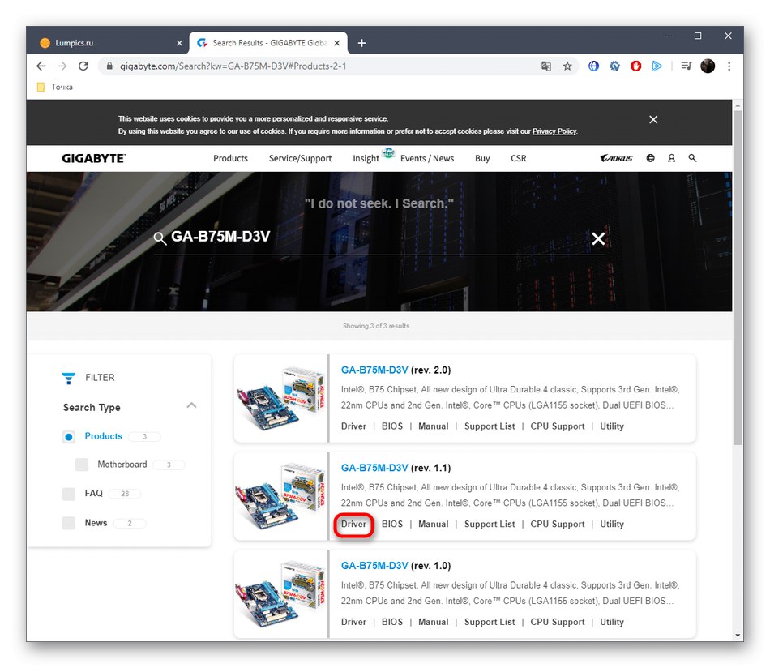Image resolution: width=770 pixels, height=668 pixels.
Task: Click the magnifier beside GA-B75M-D3V query
Action: [160, 238]
